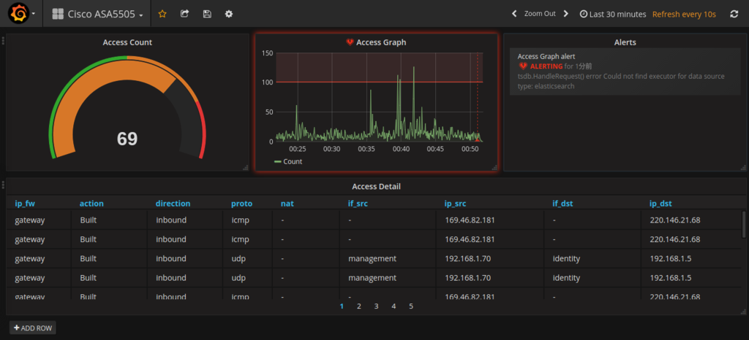Screen dimensions: 749x340
Task: Open the first row's side handle menu
Action: 3,41
